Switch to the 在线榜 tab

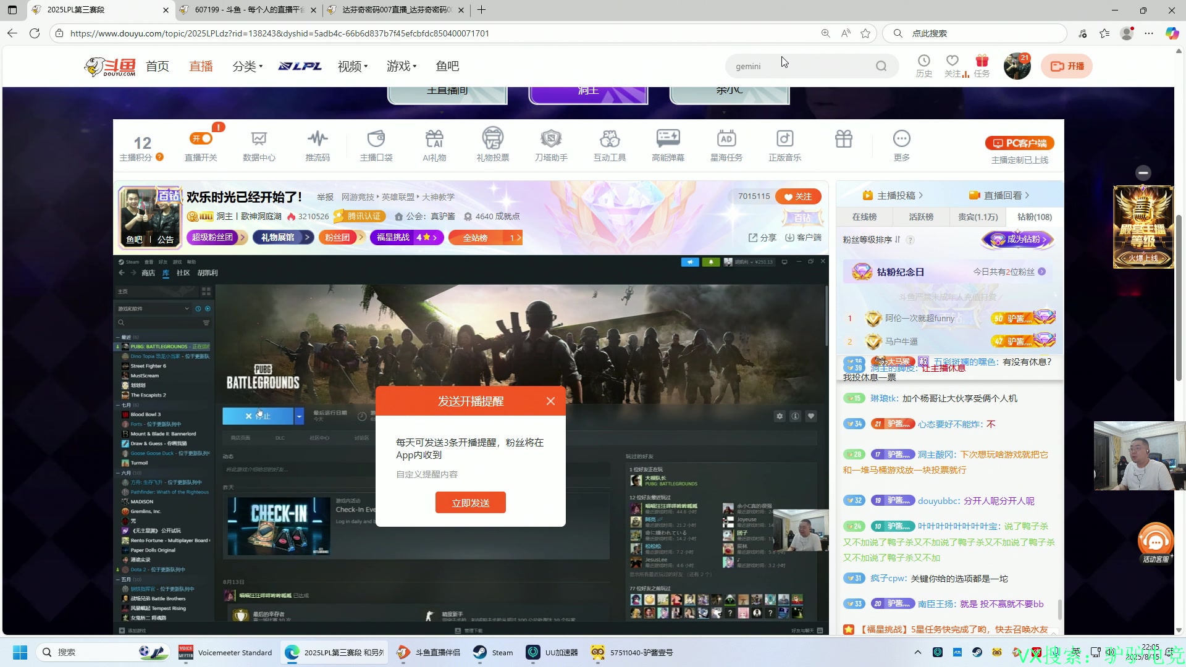pyautogui.click(x=864, y=217)
